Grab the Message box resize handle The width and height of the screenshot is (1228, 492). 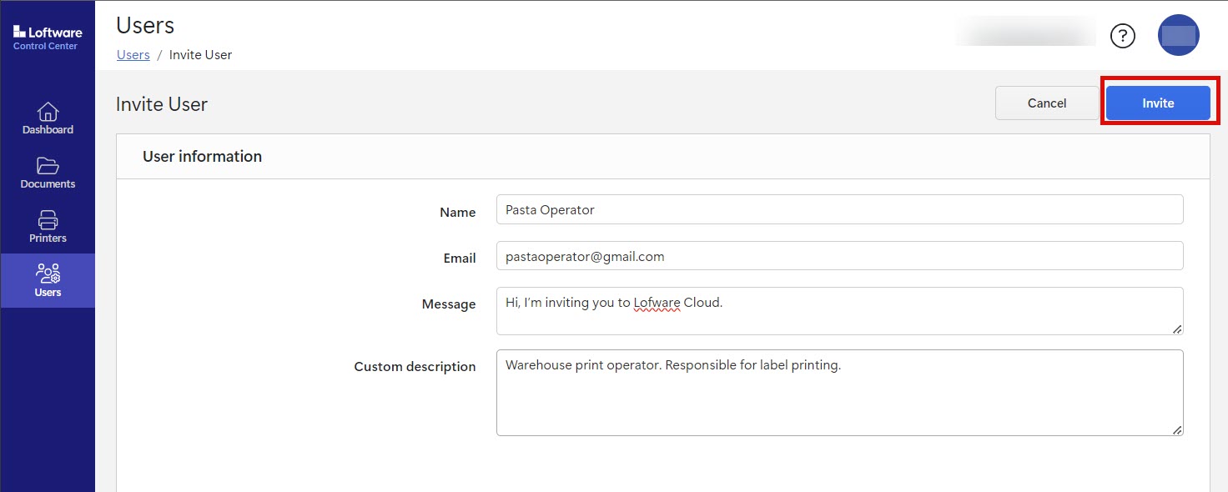coord(1177,329)
